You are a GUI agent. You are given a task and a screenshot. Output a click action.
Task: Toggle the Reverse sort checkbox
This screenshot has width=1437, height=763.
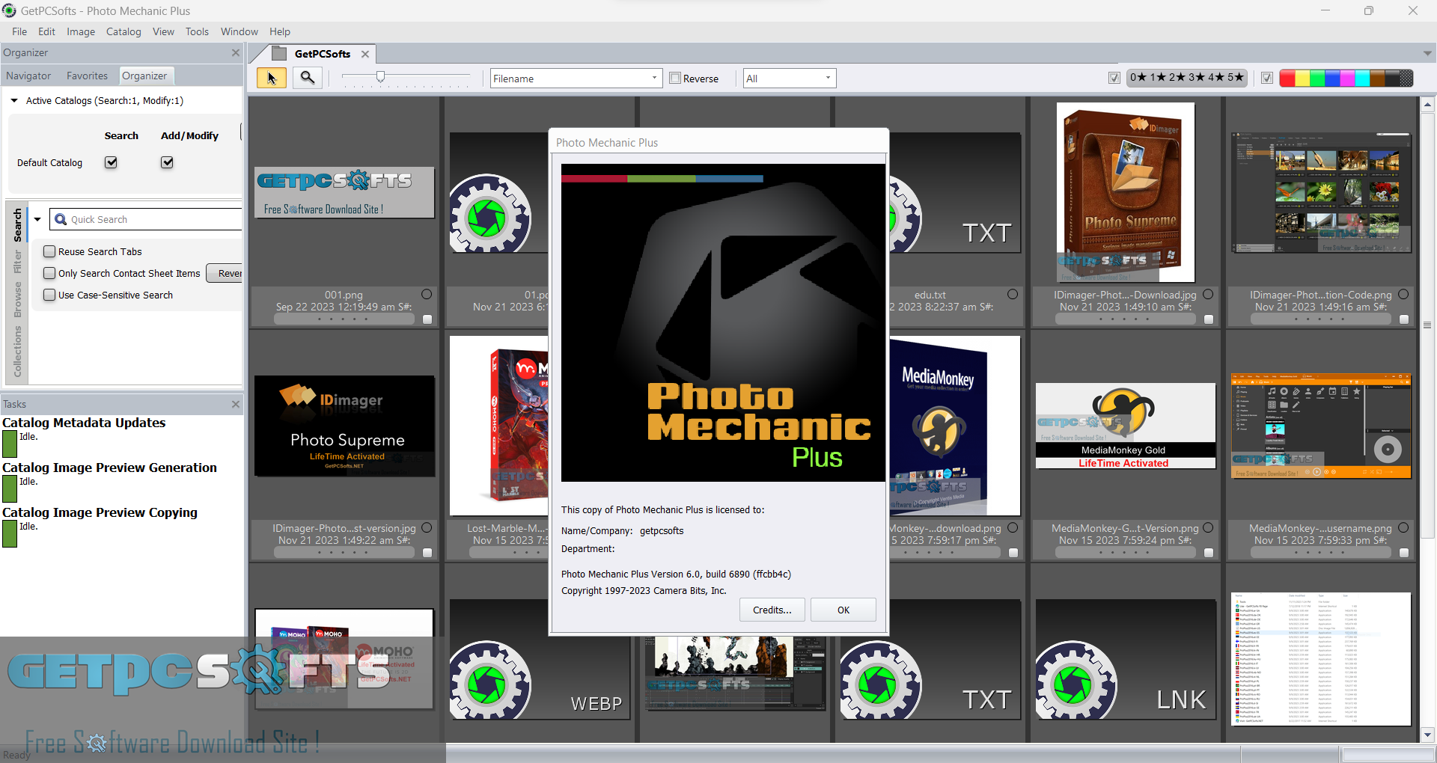click(675, 78)
